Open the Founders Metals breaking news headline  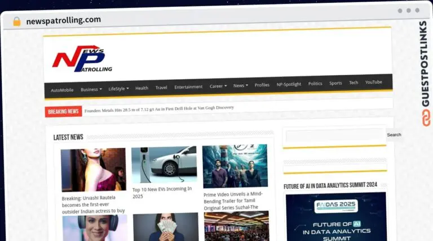[x=159, y=109]
